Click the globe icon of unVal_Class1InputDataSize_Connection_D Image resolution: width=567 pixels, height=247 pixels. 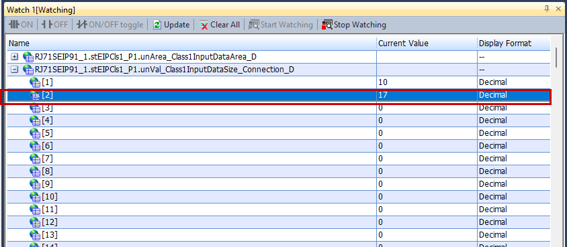point(28,70)
